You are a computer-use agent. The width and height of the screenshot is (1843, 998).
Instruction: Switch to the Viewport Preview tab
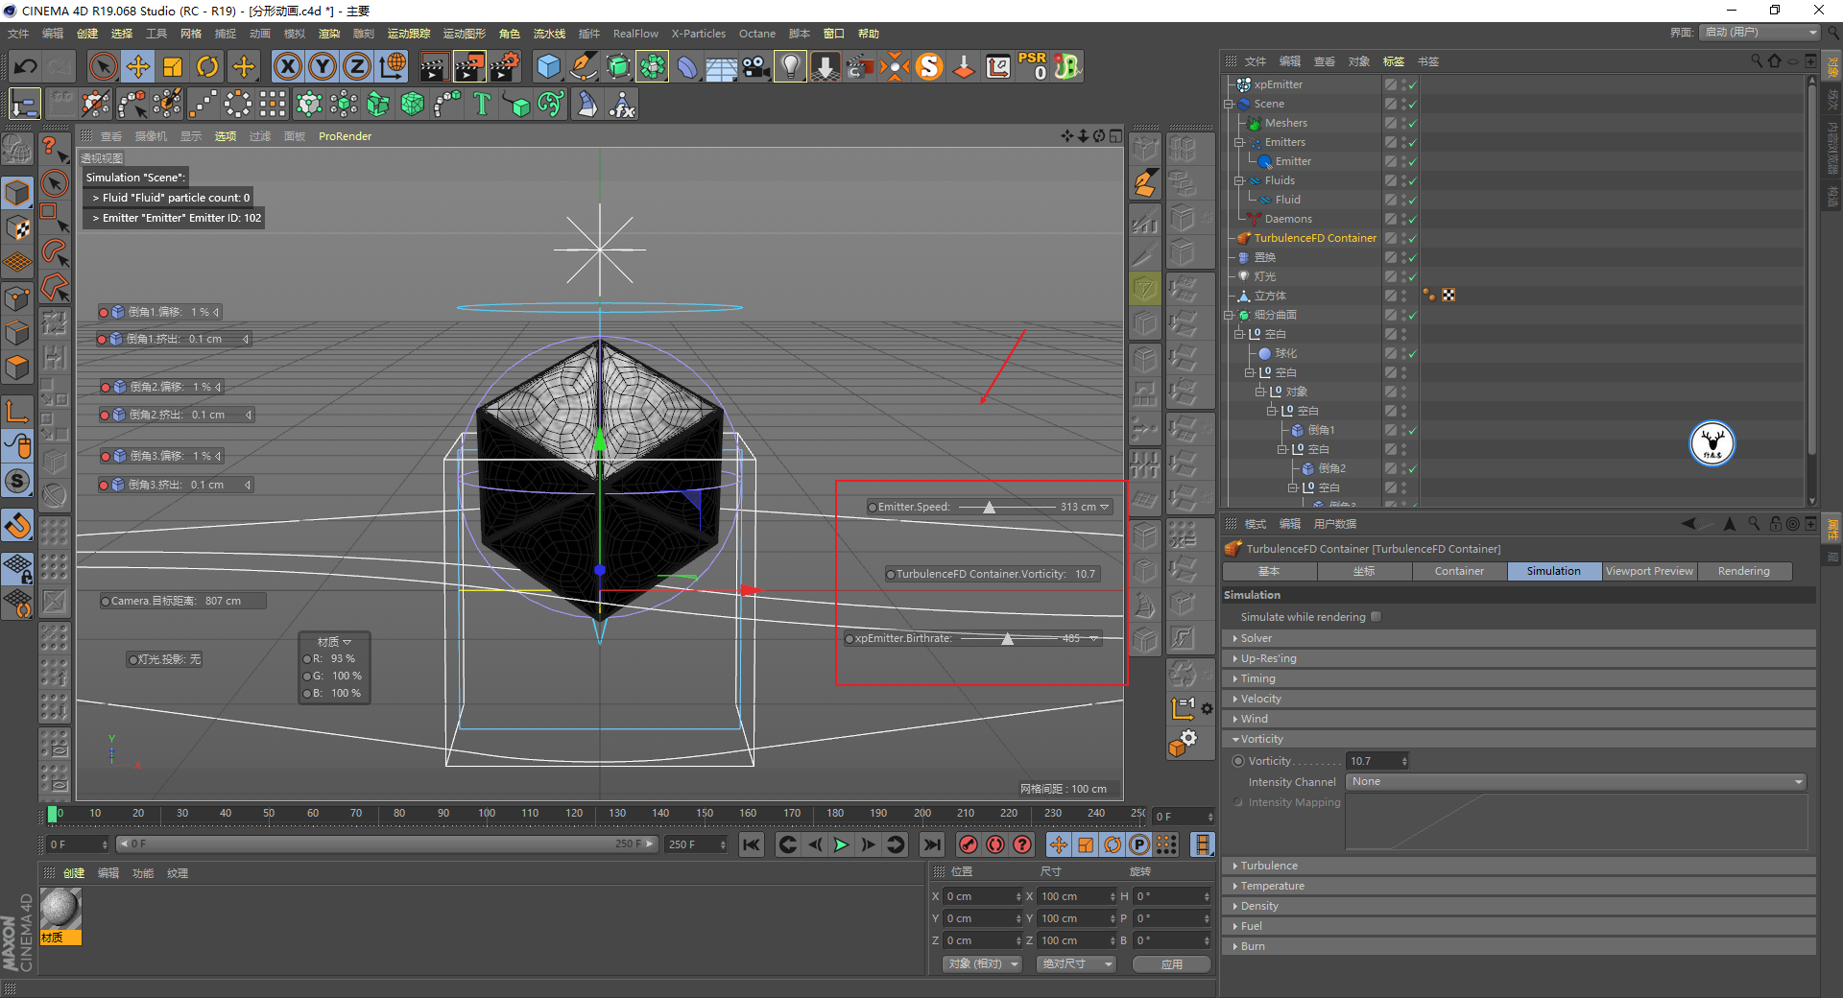click(x=1649, y=571)
